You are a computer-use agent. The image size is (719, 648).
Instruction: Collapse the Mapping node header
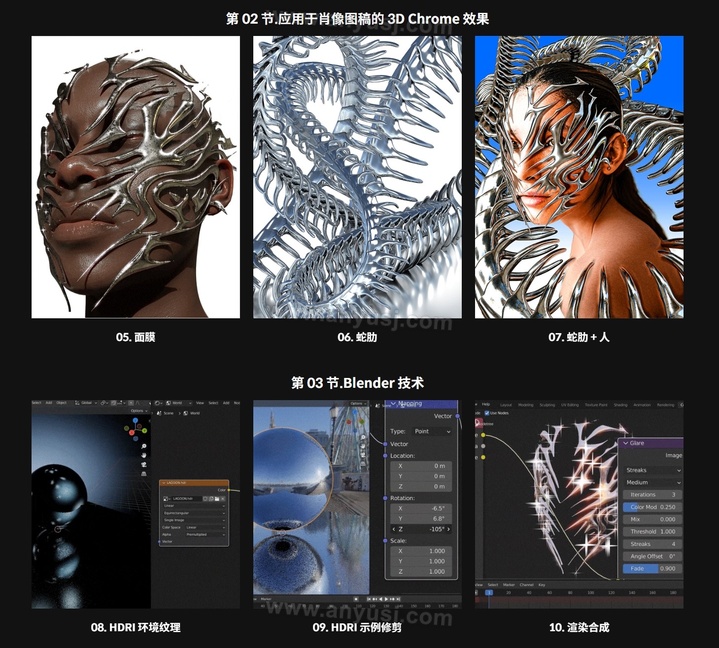tap(393, 404)
